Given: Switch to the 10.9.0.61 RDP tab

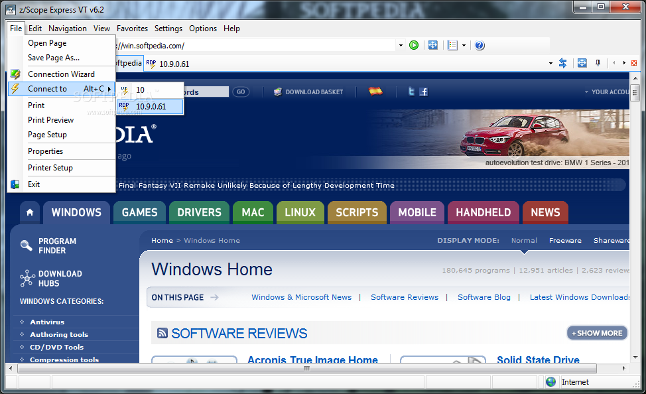Looking at the screenshot, I should (168, 64).
